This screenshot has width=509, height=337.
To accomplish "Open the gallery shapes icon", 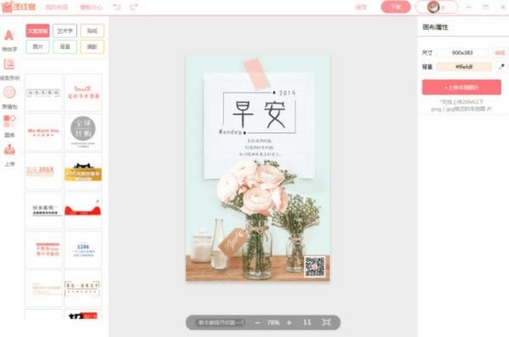I will pos(9,121).
